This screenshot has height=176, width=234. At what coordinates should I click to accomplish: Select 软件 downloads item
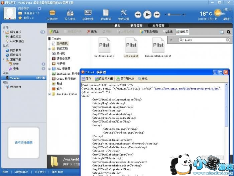pos(14,64)
